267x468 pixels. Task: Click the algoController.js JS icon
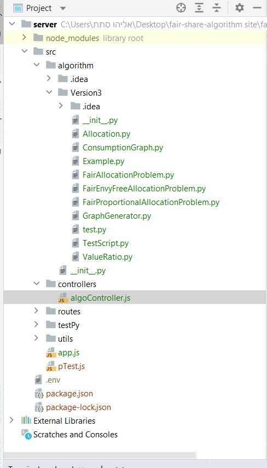[63, 298]
